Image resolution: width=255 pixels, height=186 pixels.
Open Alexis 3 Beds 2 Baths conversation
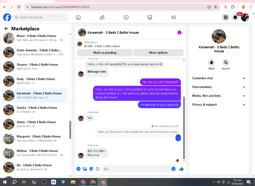tap(35, 124)
